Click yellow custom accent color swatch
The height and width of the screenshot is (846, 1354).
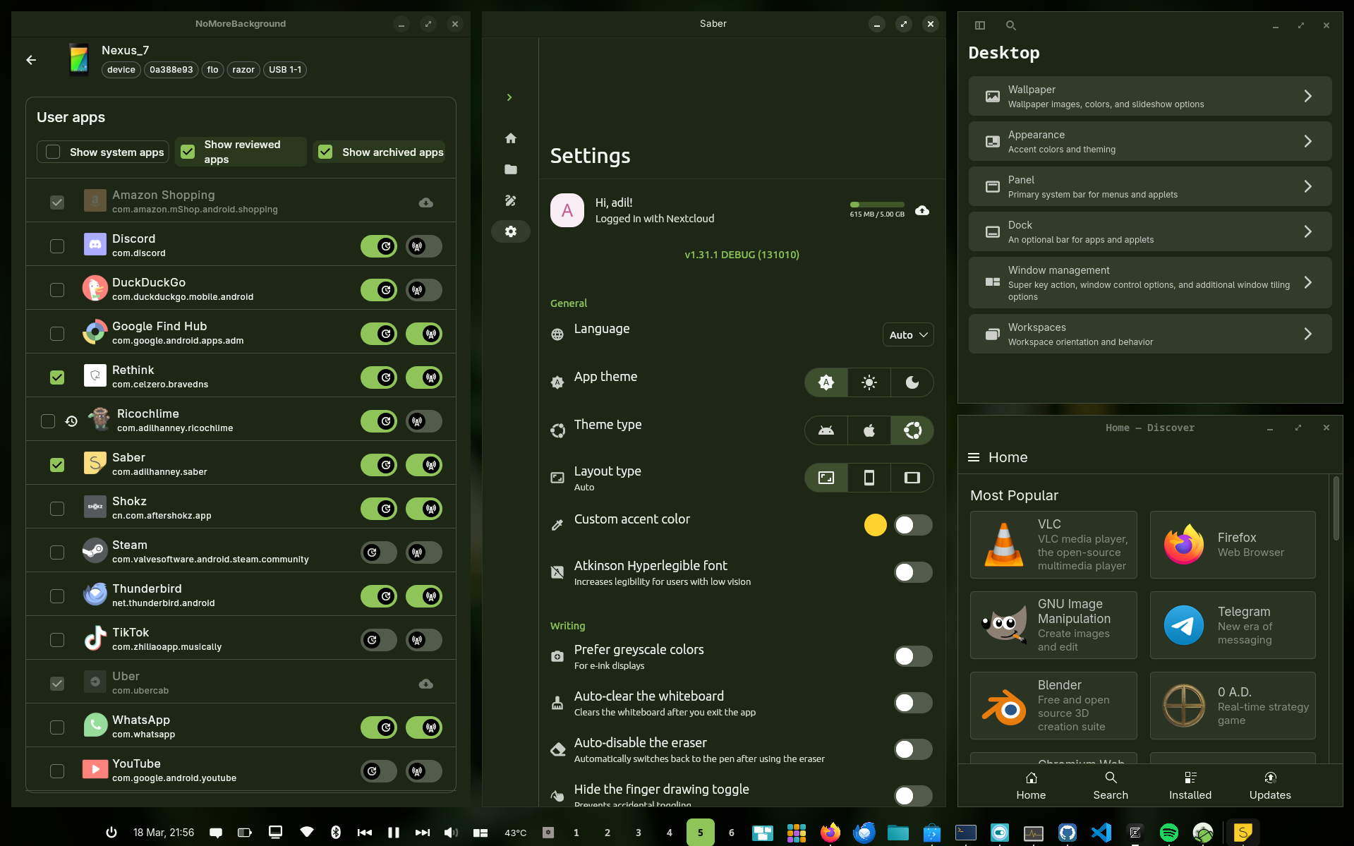pos(875,525)
